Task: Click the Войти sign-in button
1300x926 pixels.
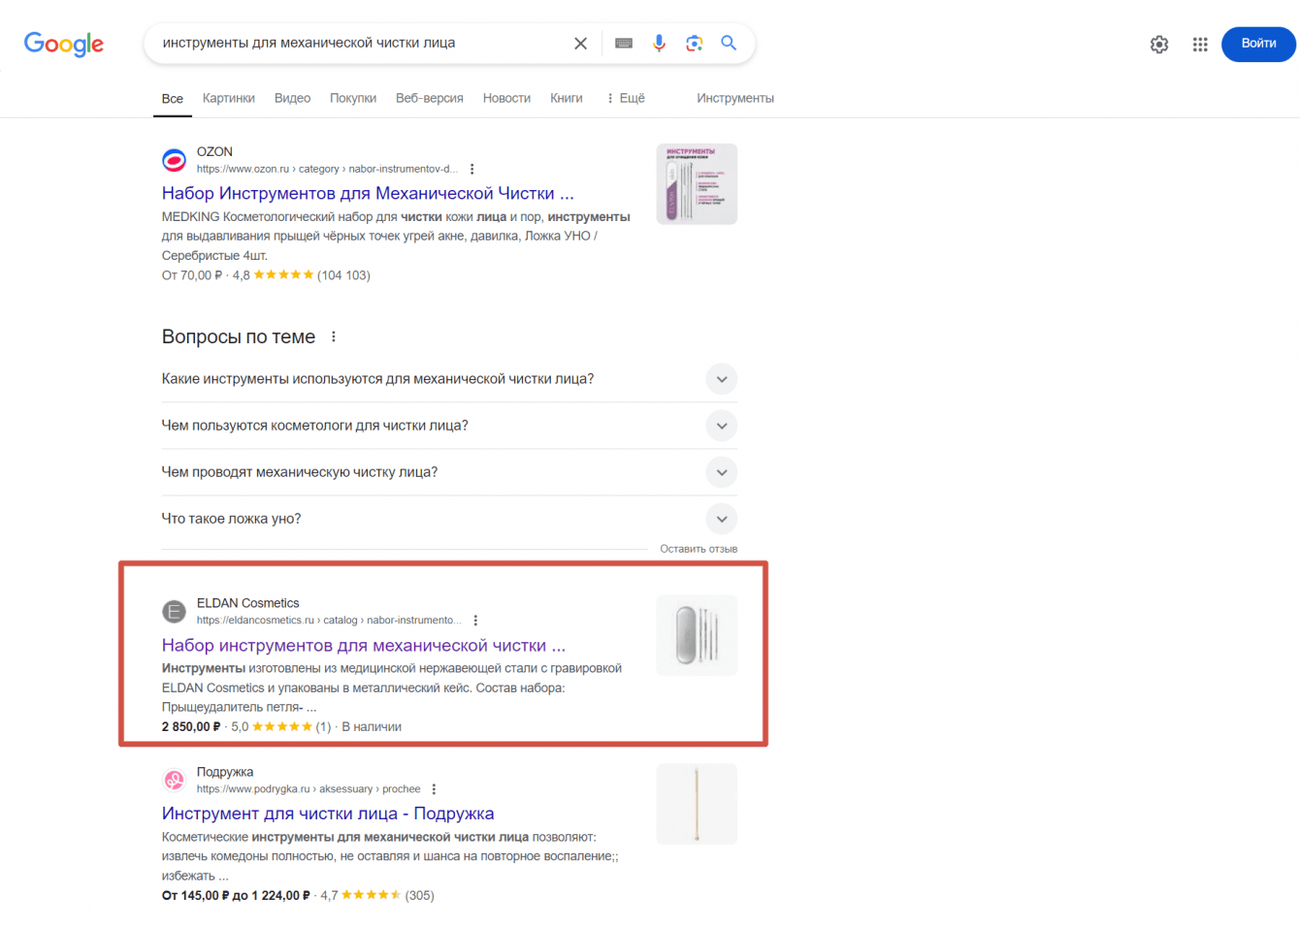Action: pos(1258,44)
